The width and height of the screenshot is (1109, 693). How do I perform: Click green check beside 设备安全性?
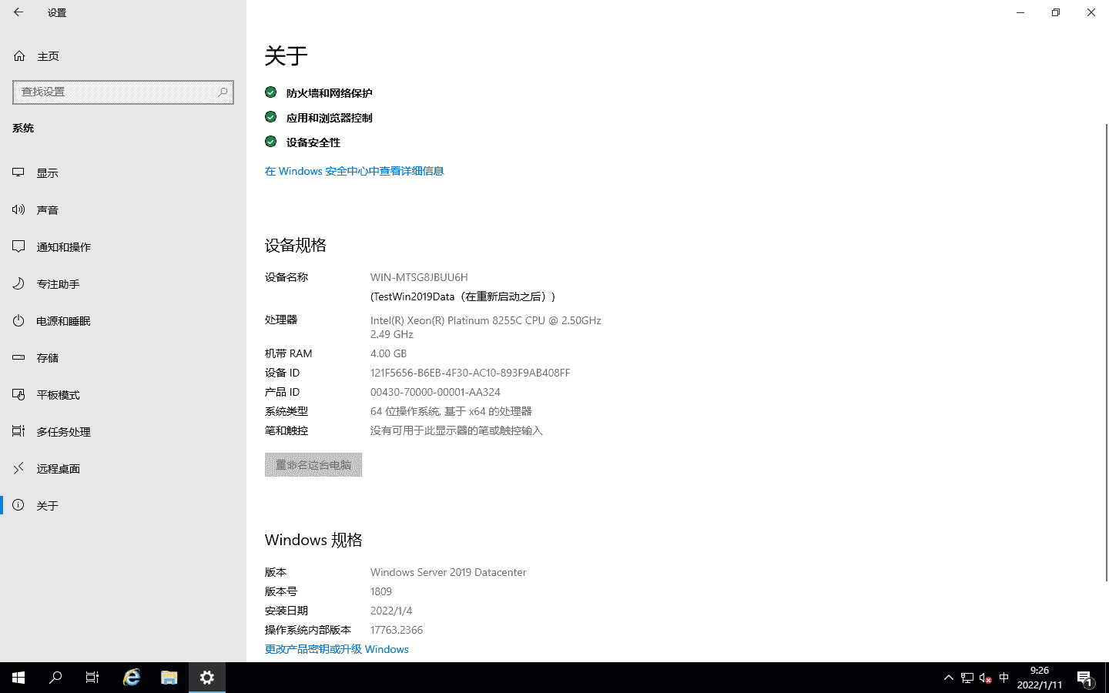[270, 142]
